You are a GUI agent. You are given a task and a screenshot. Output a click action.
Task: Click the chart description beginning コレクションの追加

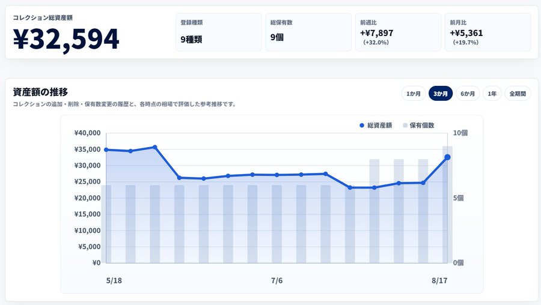tap(124, 104)
